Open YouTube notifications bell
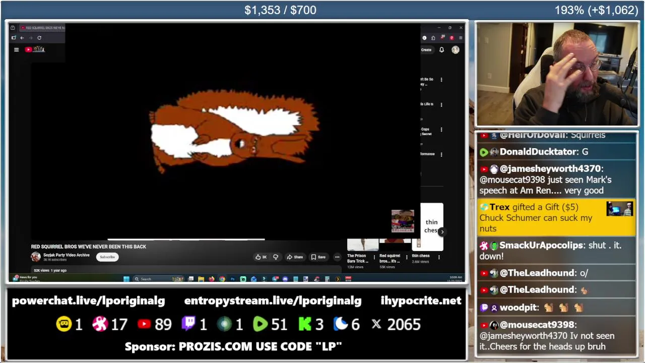Image resolution: width=645 pixels, height=363 pixels. click(441, 50)
